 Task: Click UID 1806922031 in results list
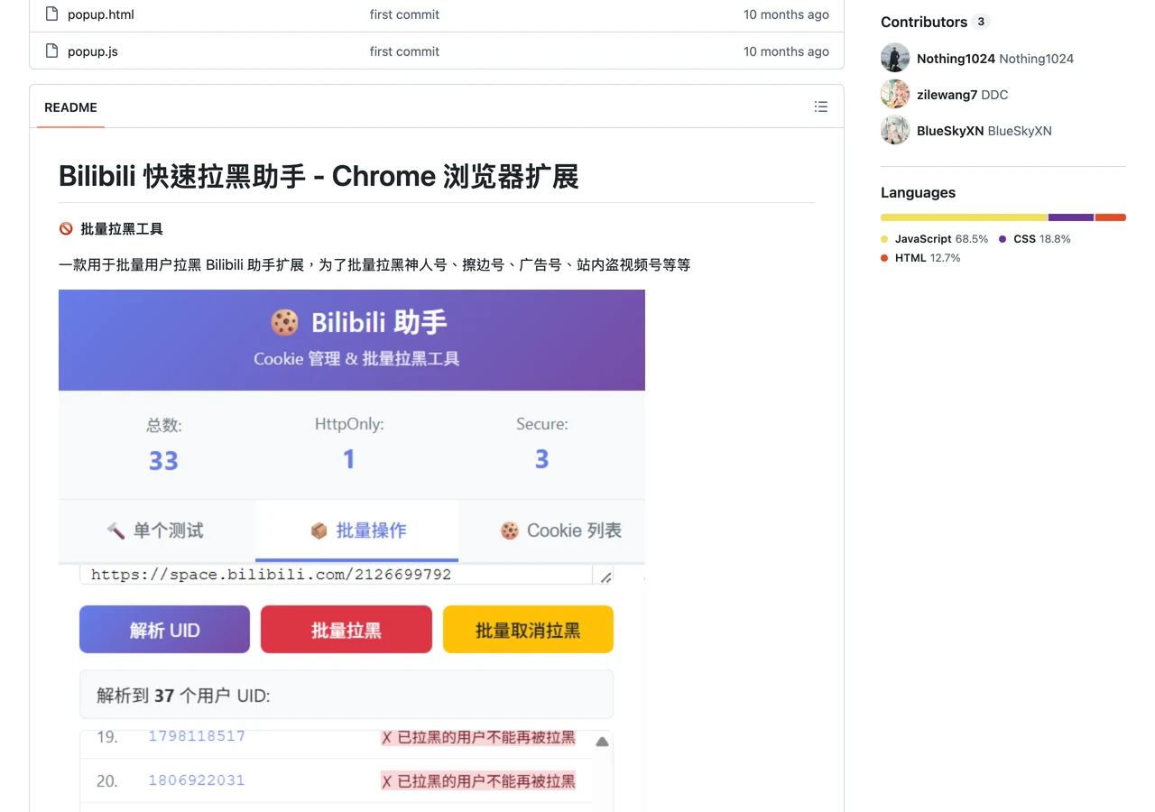197,780
